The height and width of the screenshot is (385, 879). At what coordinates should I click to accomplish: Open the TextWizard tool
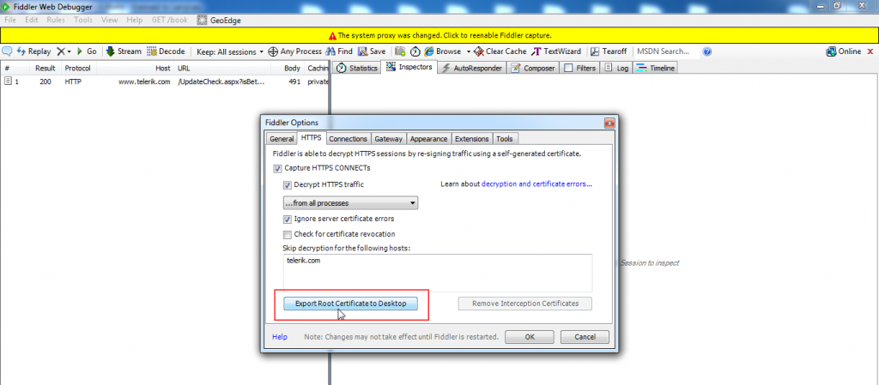click(556, 51)
